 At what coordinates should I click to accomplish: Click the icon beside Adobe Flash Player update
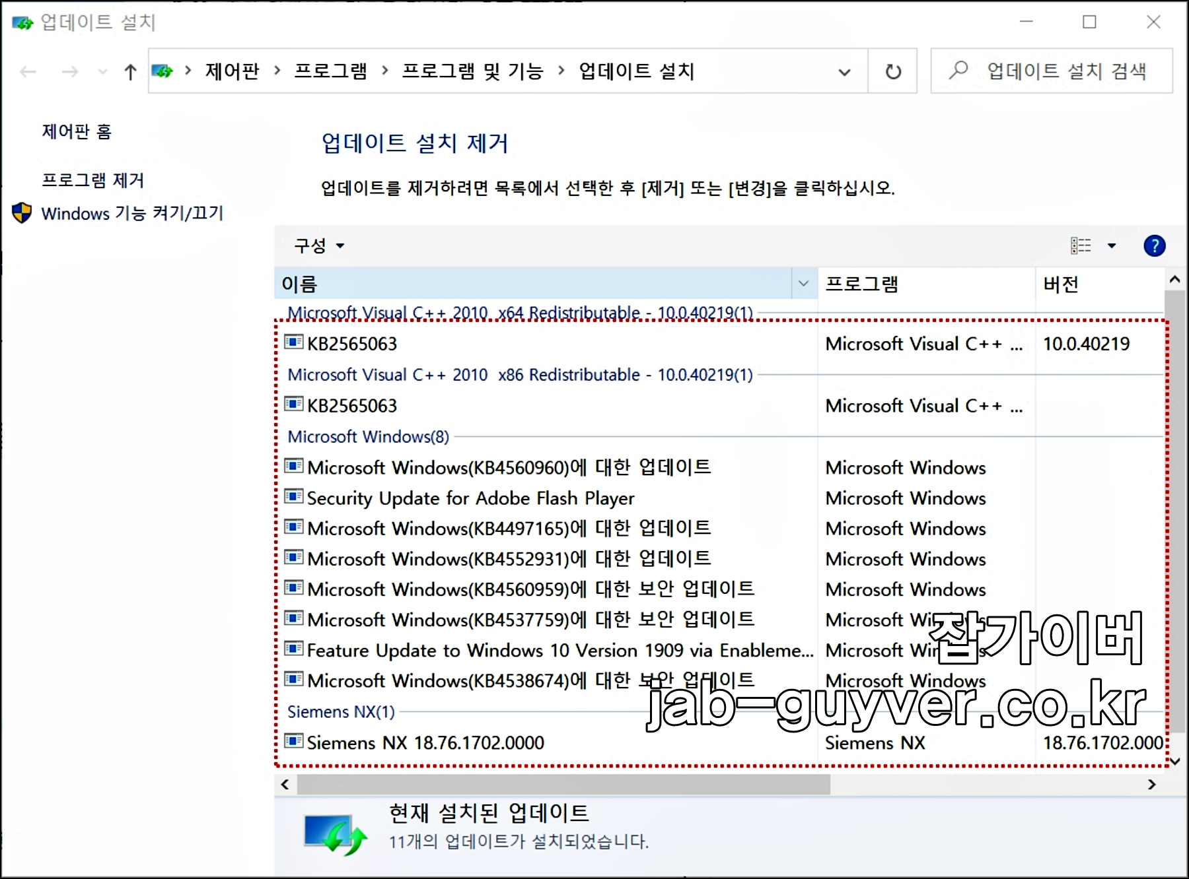[294, 496]
